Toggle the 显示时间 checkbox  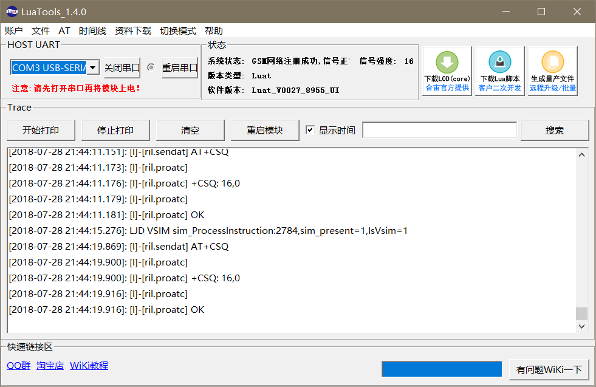click(310, 130)
